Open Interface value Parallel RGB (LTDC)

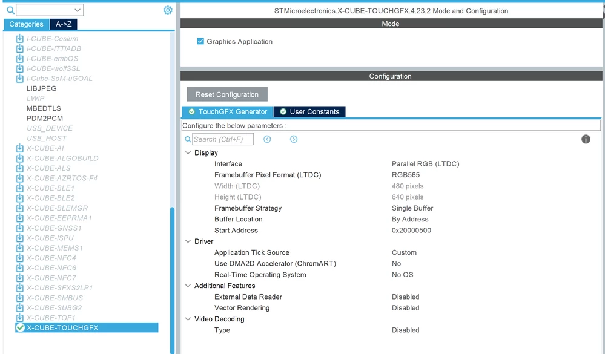click(x=425, y=164)
